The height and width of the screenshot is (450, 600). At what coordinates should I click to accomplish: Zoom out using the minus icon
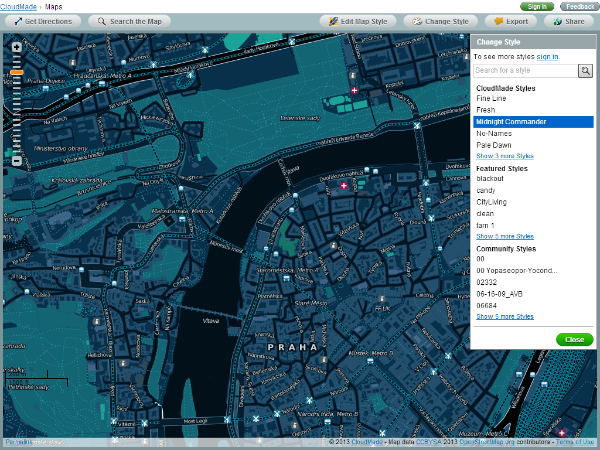point(16,160)
